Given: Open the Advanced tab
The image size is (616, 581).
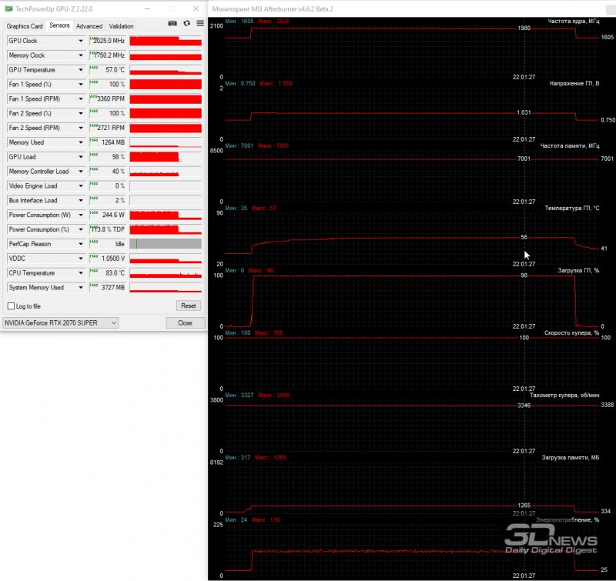Looking at the screenshot, I should tap(89, 26).
